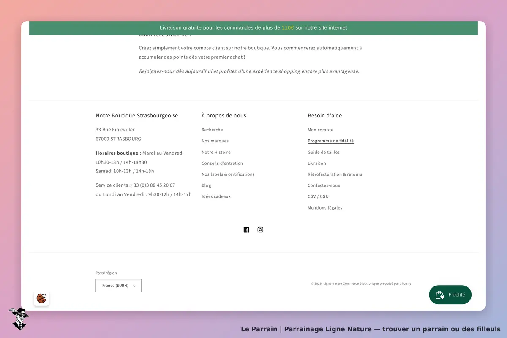Click Commerce électronique propulsé par Shopify
This screenshot has height=338, width=507.
pyautogui.click(x=377, y=284)
